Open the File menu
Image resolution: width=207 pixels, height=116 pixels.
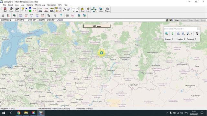click(5, 5)
